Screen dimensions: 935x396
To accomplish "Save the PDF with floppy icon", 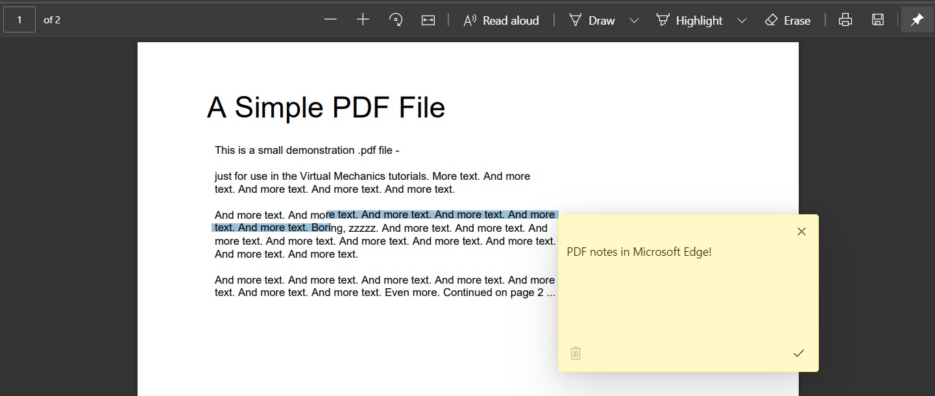I will point(878,20).
